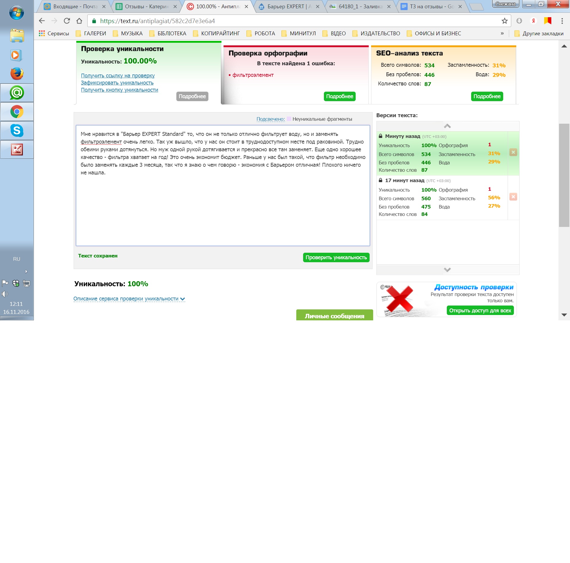
Task: Switch to the Барьер EXPERT tab
Action: [289, 7]
